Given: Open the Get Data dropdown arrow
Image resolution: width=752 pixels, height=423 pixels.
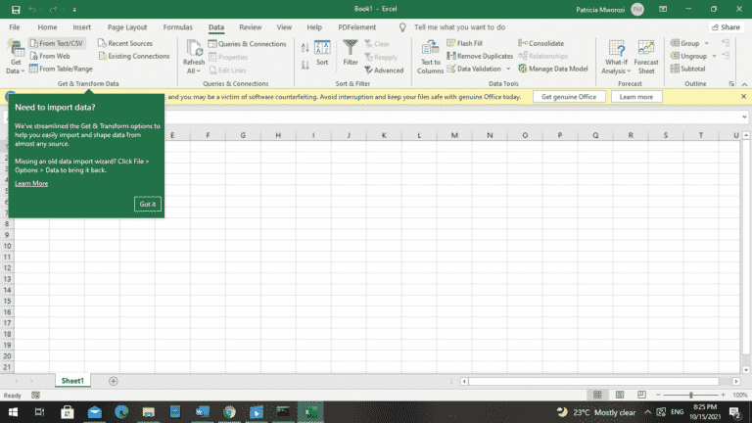Looking at the screenshot, I should point(23,70).
